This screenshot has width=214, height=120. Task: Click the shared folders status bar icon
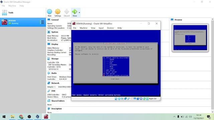(132, 99)
